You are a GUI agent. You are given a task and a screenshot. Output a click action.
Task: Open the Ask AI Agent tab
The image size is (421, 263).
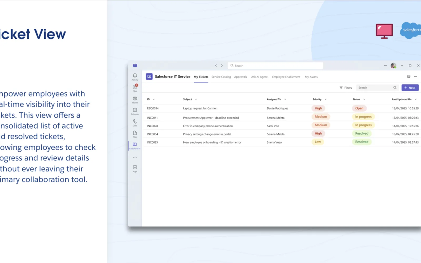tap(259, 77)
